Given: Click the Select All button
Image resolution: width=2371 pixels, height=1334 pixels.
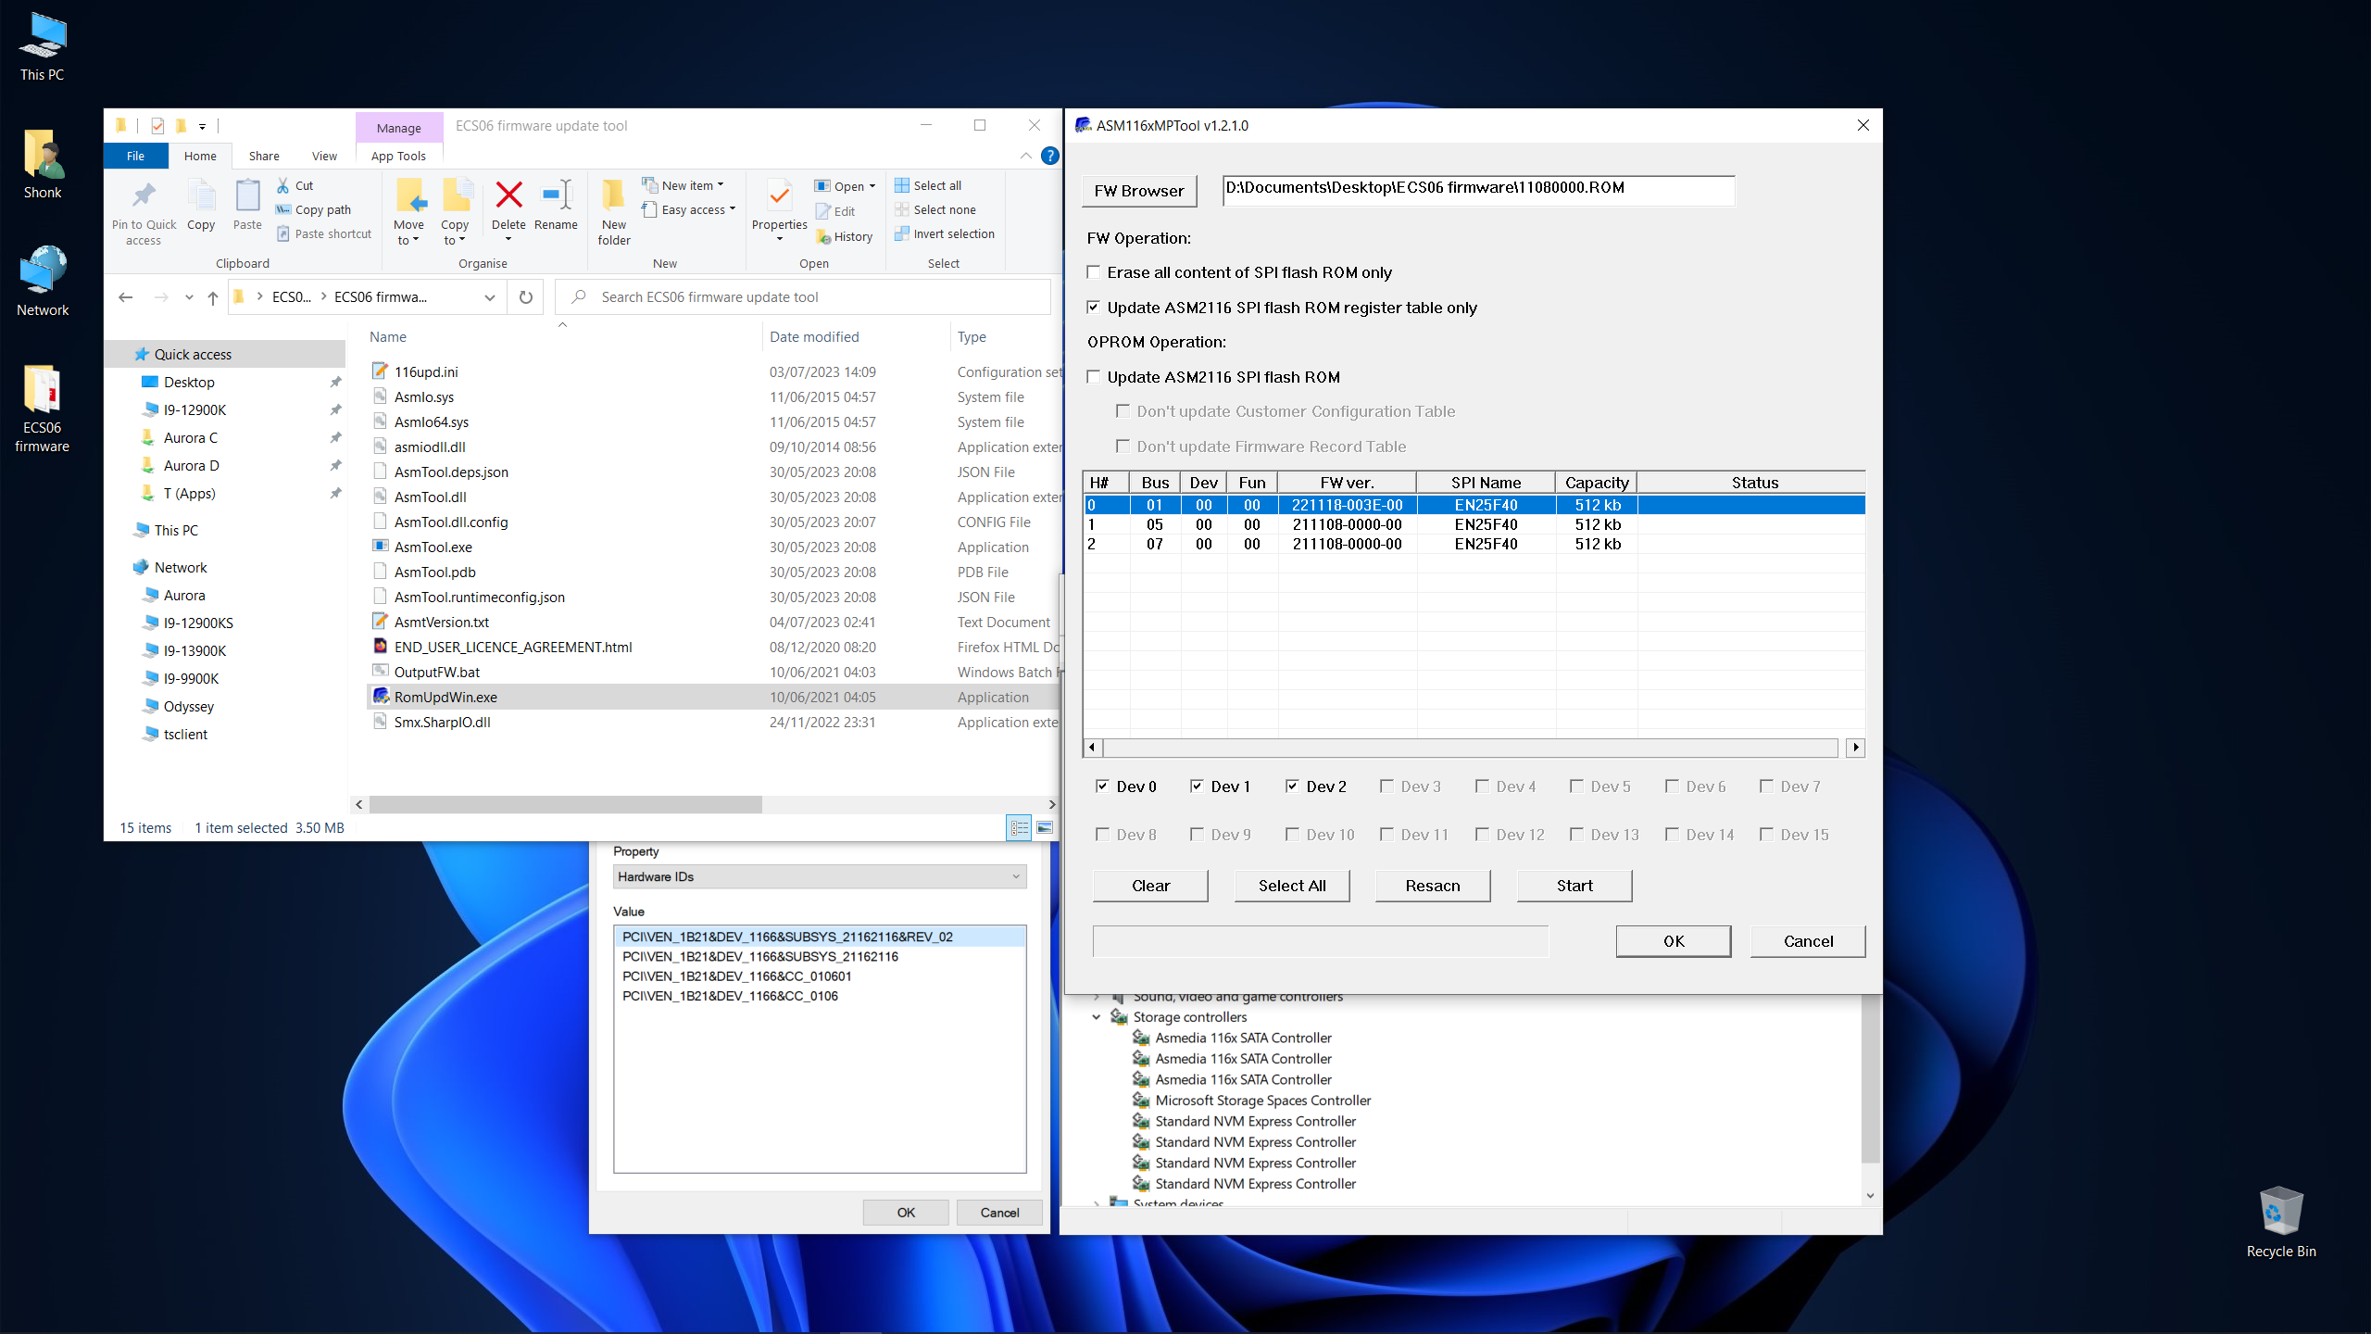Looking at the screenshot, I should click(1292, 886).
